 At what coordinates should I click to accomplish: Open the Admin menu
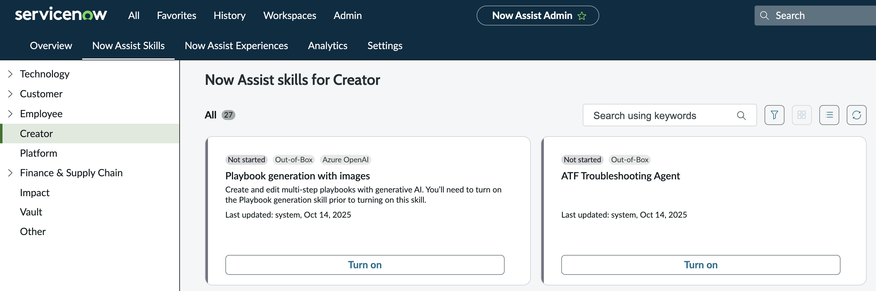pos(347,16)
